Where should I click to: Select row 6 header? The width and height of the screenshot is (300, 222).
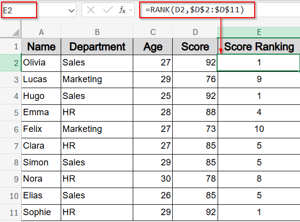(x=11, y=129)
